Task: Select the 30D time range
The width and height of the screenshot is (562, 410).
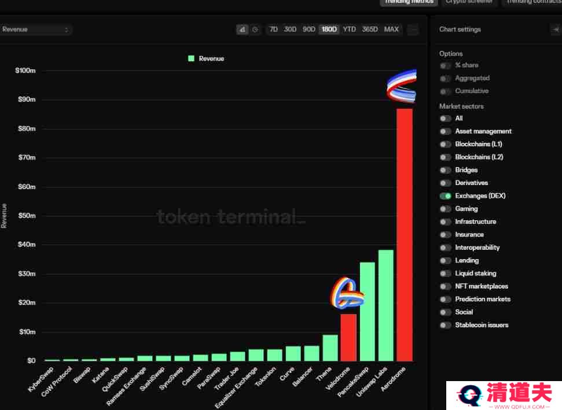Action: 290,29
